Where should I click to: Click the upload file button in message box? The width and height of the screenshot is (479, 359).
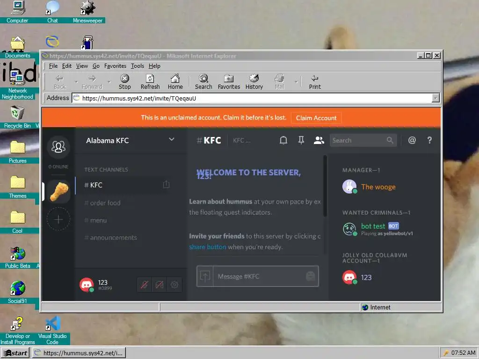click(205, 276)
